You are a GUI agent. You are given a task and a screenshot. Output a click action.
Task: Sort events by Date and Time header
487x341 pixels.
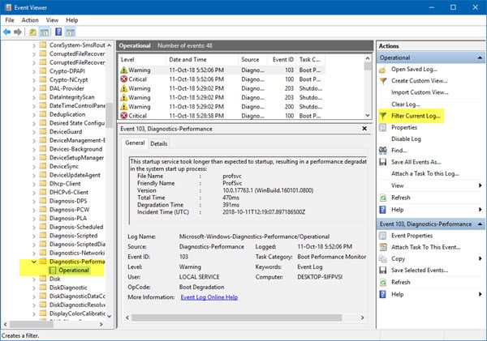201,59
